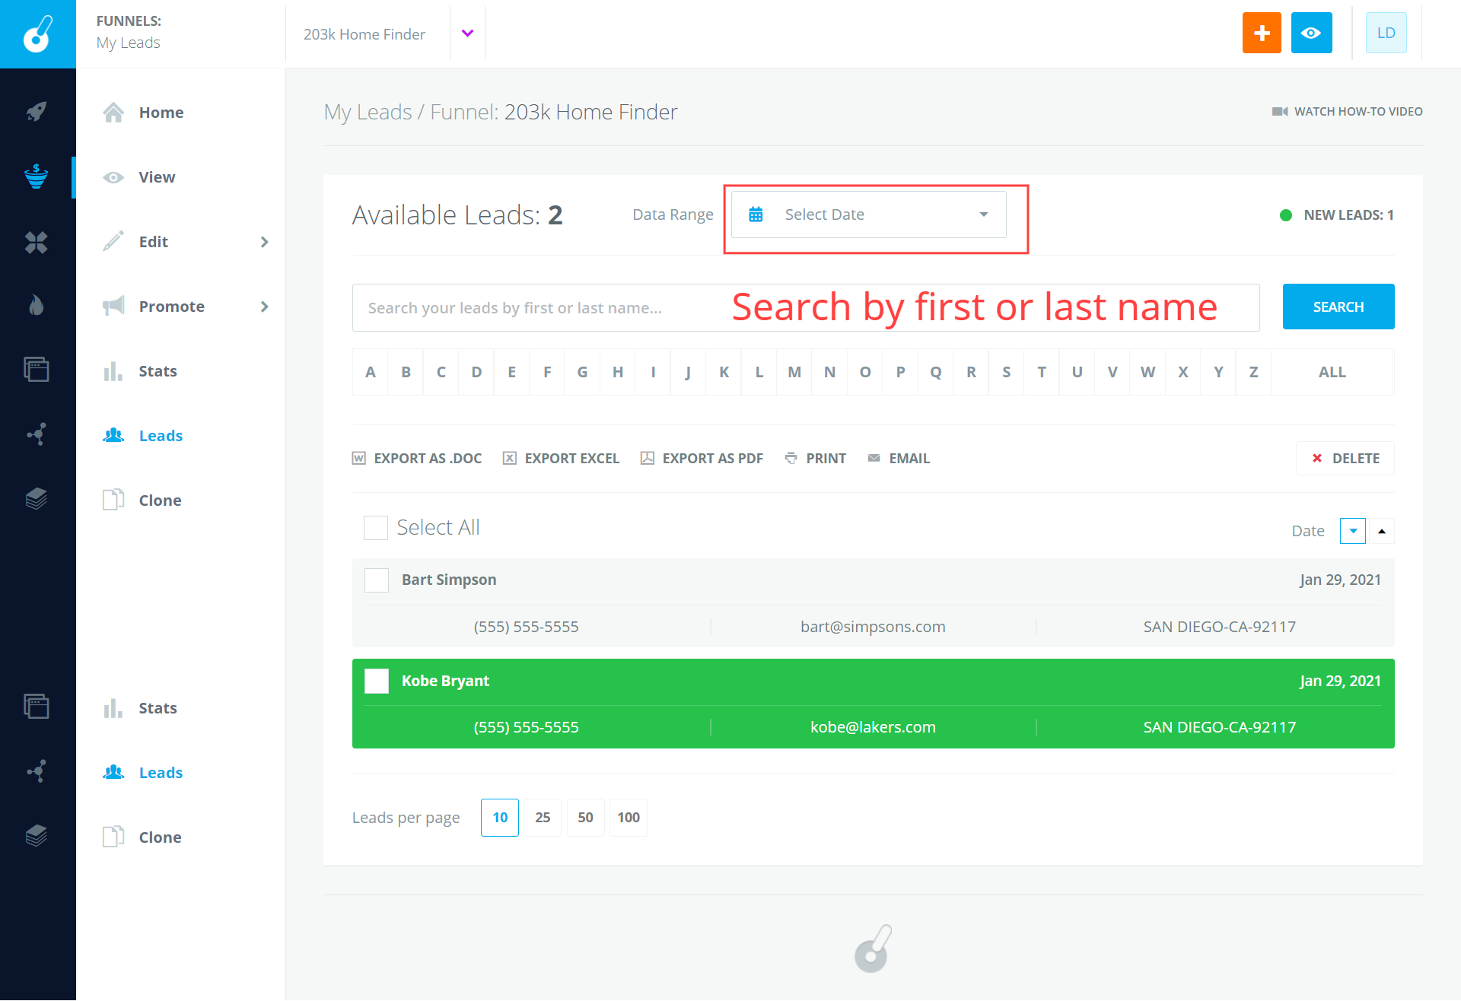1461x1001 pixels.
Task: Tick the Bart Simpson lead checkbox
Action: click(377, 580)
